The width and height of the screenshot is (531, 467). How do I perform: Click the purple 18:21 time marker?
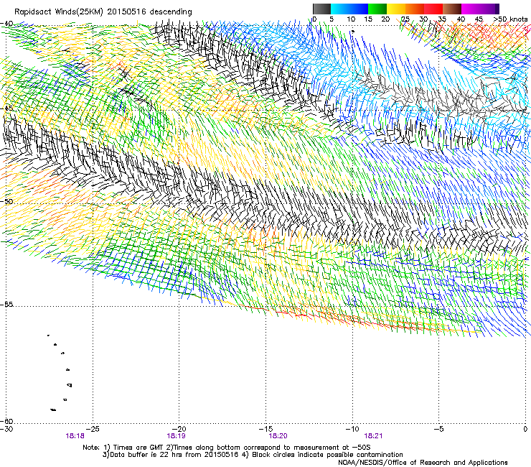374,436
